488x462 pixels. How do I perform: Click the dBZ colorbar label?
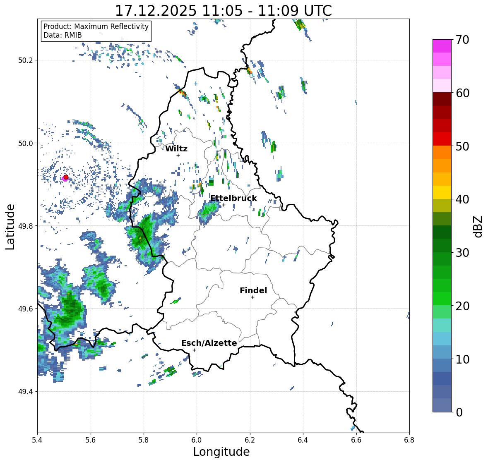pyautogui.click(x=478, y=226)
